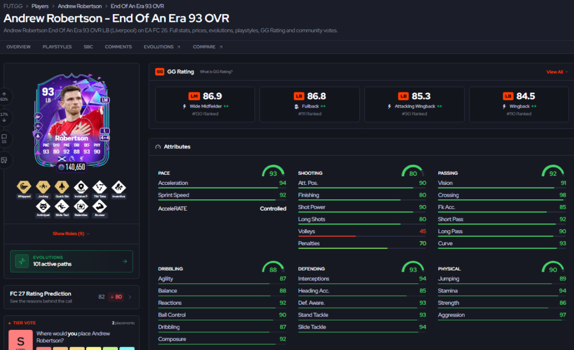This screenshot has width=574, height=350.
Task: Pick the cyan tier vote swatch
Action: [x=127, y=348]
